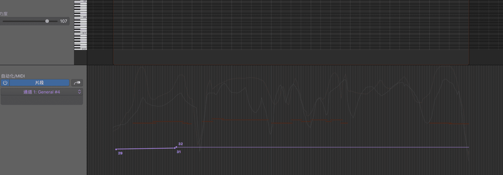
Task: Click the 自动化/MIDI section label
Action: pyautogui.click(x=13, y=76)
